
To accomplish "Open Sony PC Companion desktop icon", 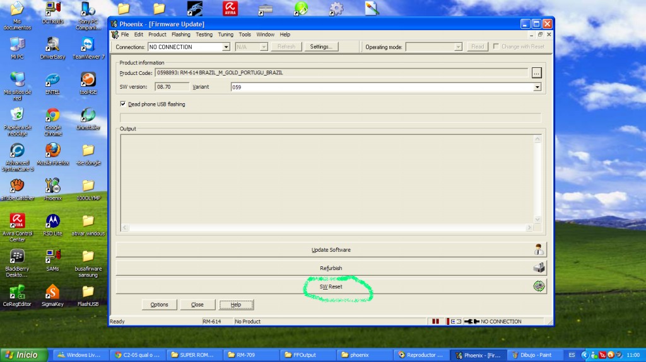I will point(88,16).
